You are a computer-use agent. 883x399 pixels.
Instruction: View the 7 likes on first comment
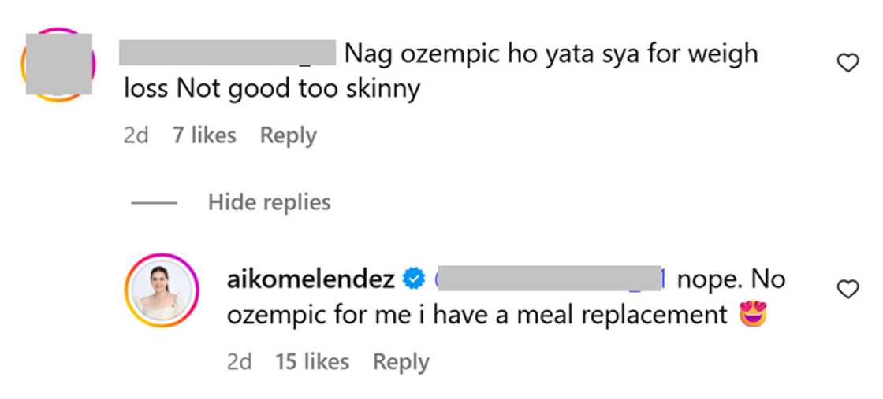pos(204,135)
